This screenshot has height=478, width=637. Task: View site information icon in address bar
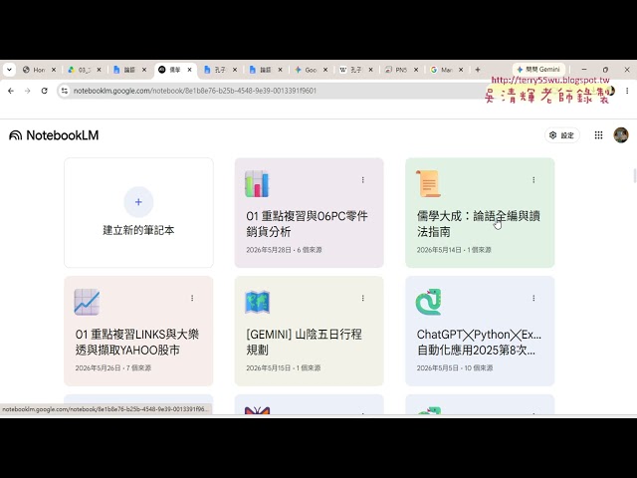(x=65, y=91)
